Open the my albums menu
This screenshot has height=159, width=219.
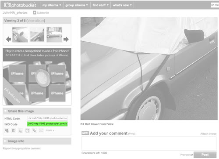(52, 5)
